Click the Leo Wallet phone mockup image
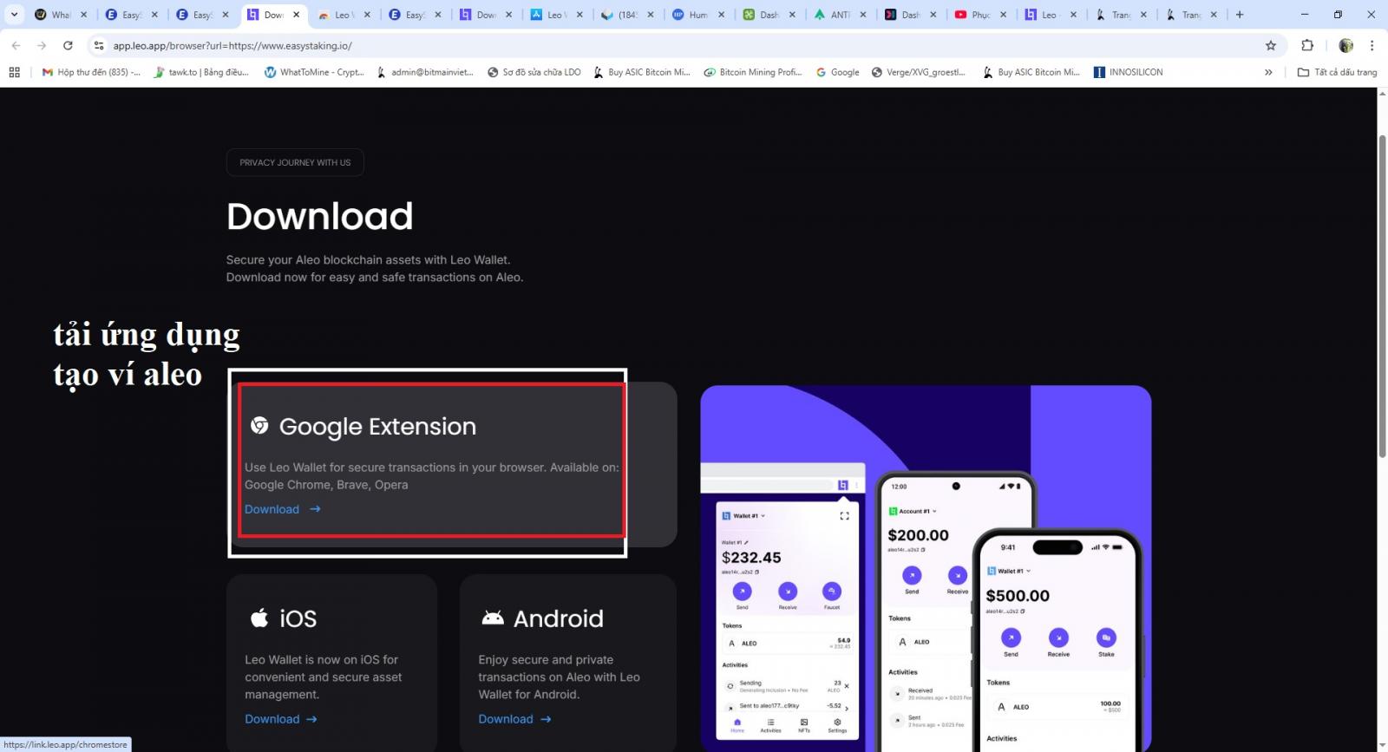 point(926,568)
